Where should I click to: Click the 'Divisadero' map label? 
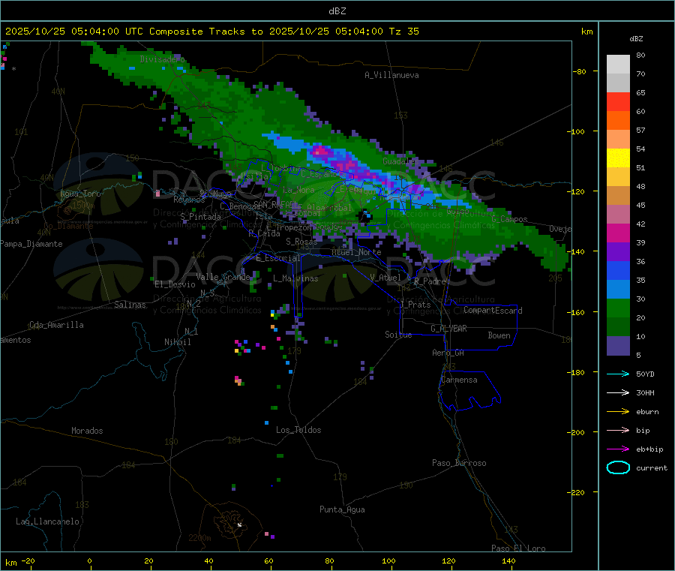[x=162, y=59]
